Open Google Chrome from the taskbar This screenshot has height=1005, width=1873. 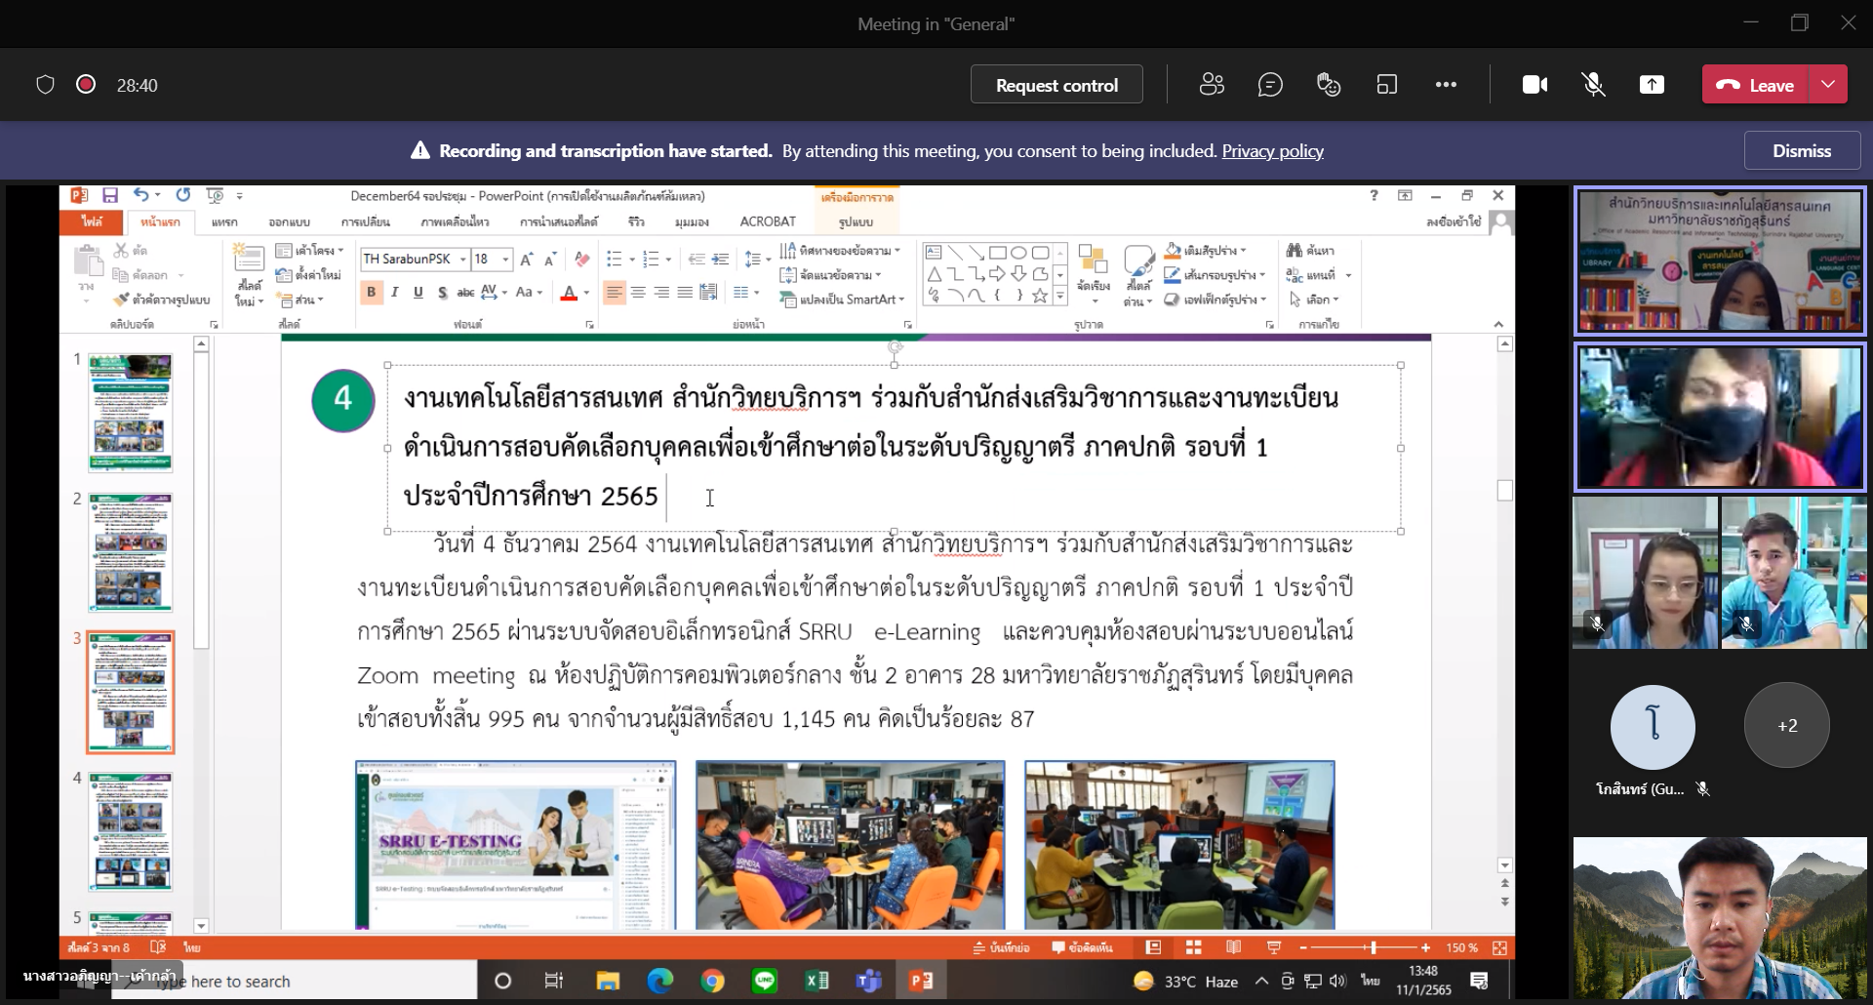click(712, 981)
